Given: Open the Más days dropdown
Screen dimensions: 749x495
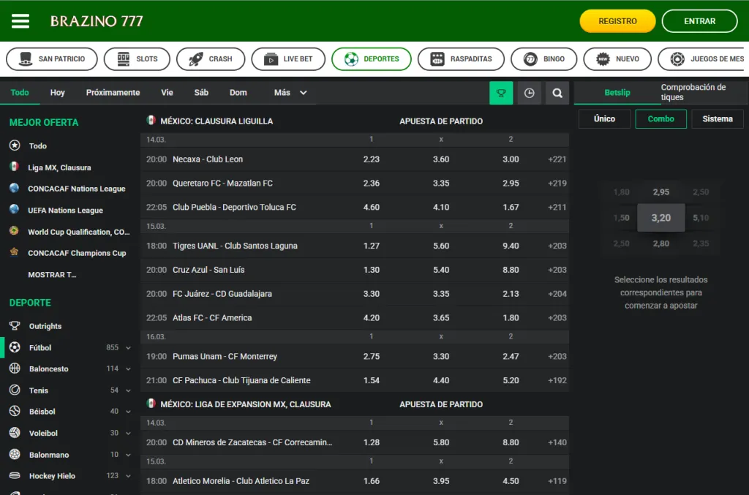Looking at the screenshot, I should click(290, 93).
